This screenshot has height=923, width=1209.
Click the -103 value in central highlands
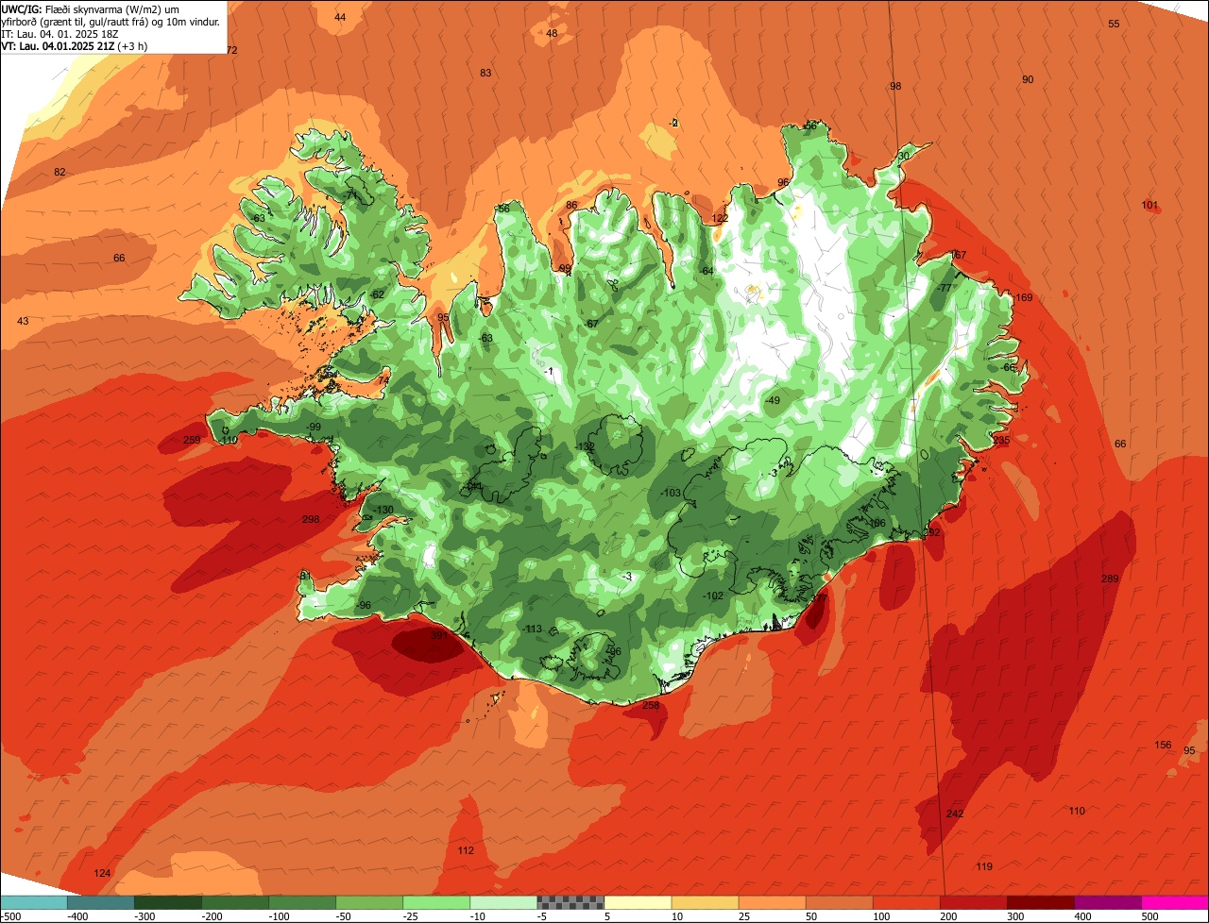pyautogui.click(x=672, y=493)
